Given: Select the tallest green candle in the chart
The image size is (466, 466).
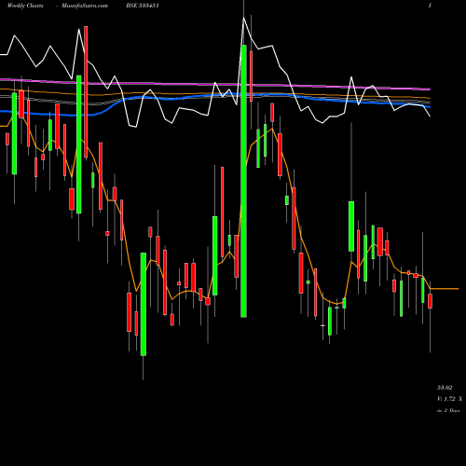Looking at the screenshot, I should [x=243, y=181].
